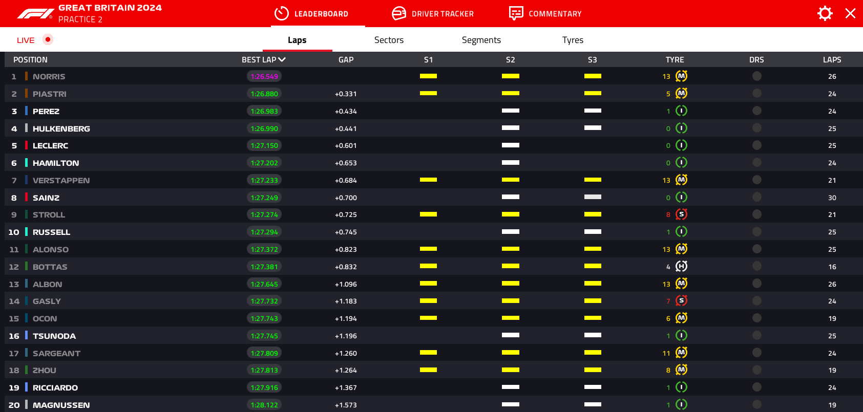Image resolution: width=863 pixels, height=412 pixels.
Task: Click Ricciardo's intermediate tyre icon
Action: click(x=681, y=387)
